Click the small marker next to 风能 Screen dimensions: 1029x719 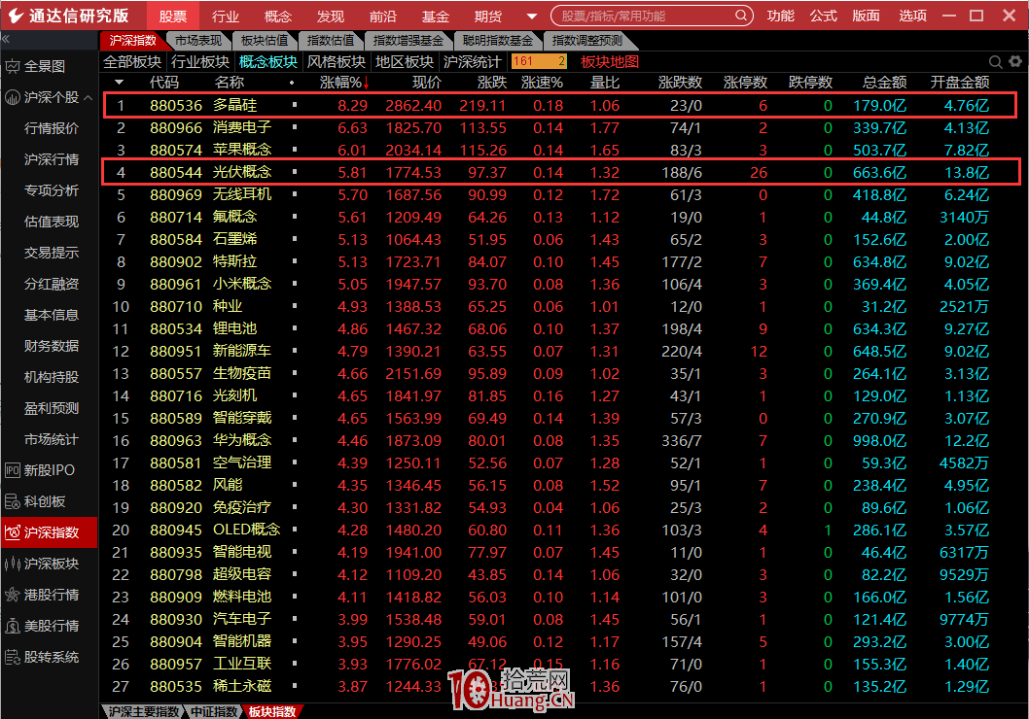[295, 485]
